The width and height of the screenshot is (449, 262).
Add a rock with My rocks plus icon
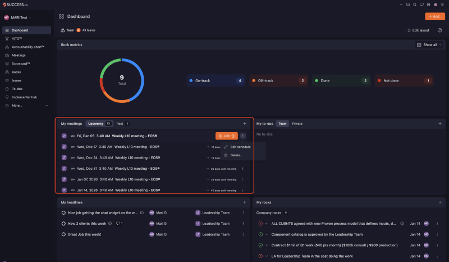440,202
